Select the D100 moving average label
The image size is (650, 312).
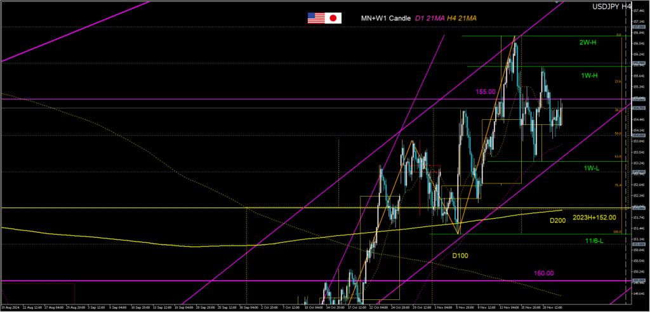click(460, 256)
